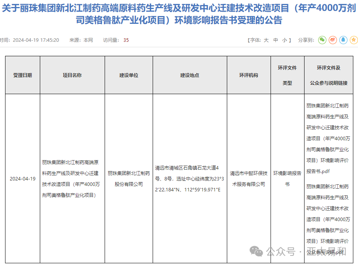This screenshot has height=266, width=358.
Task: Click the 建设地点 column header
Action: [190, 75]
